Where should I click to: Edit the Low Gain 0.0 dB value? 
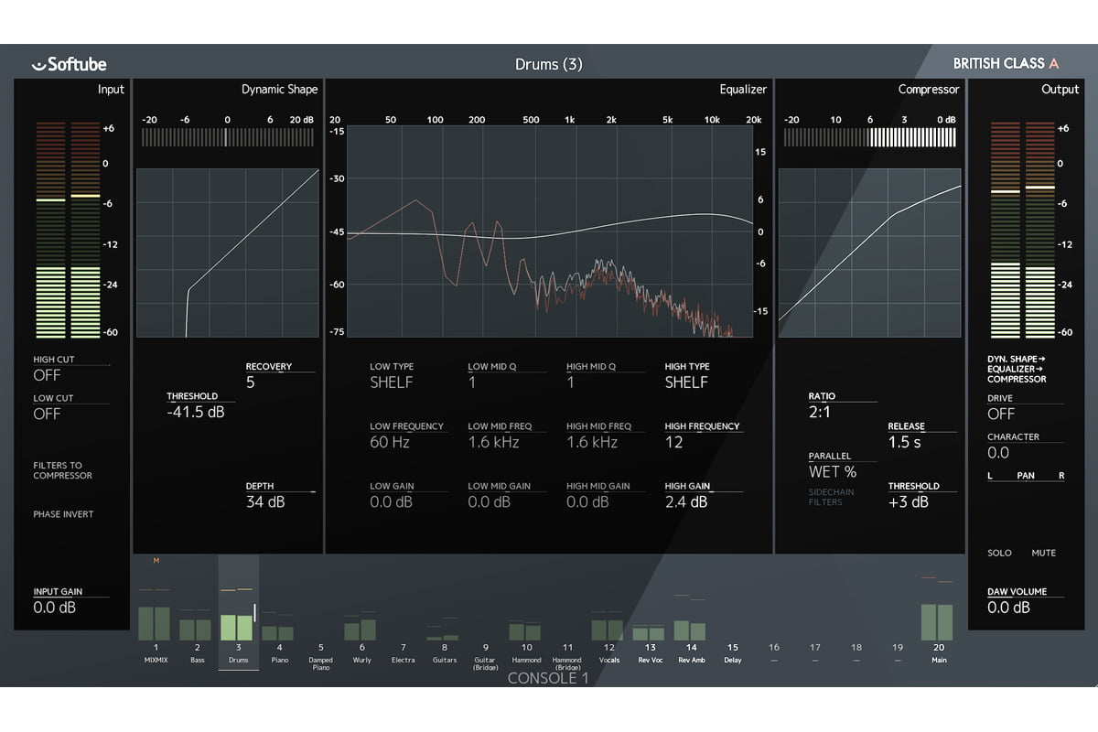(391, 501)
